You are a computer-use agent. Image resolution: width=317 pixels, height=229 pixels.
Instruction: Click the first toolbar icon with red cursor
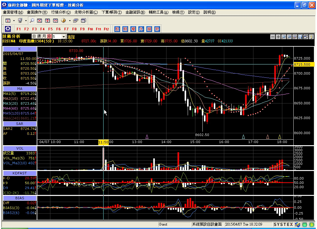(x=8, y=21)
